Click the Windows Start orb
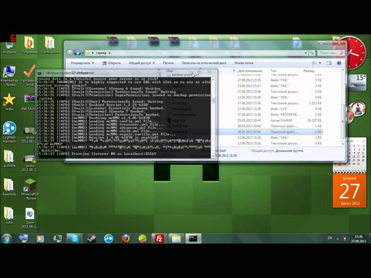The width and height of the screenshot is (371, 278). (7, 239)
